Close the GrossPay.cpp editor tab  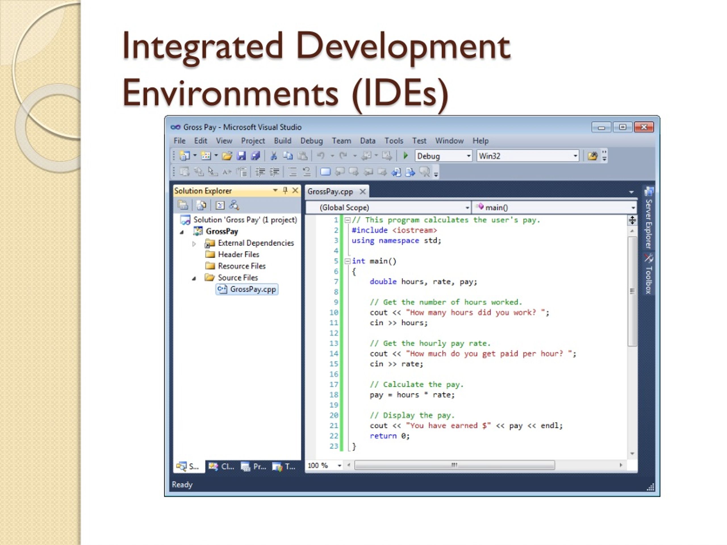[363, 192]
